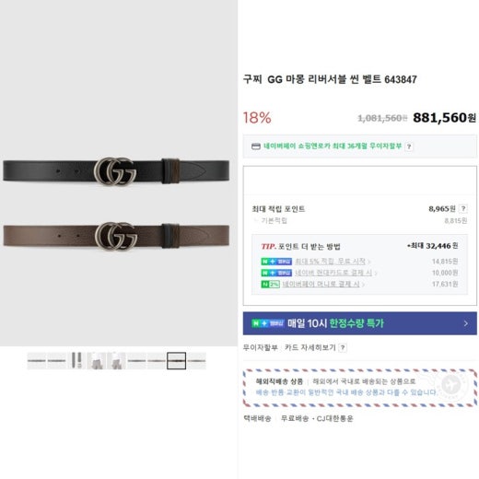
Task: Select the last thumbnail in the gallery strip
Action: coord(197,361)
